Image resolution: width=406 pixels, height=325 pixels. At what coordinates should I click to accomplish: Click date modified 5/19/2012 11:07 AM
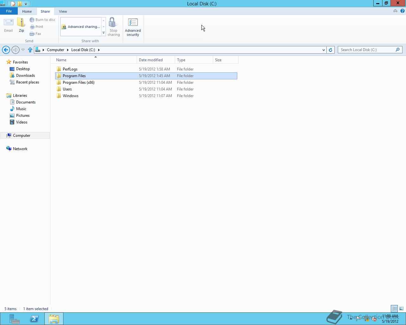coord(155,96)
